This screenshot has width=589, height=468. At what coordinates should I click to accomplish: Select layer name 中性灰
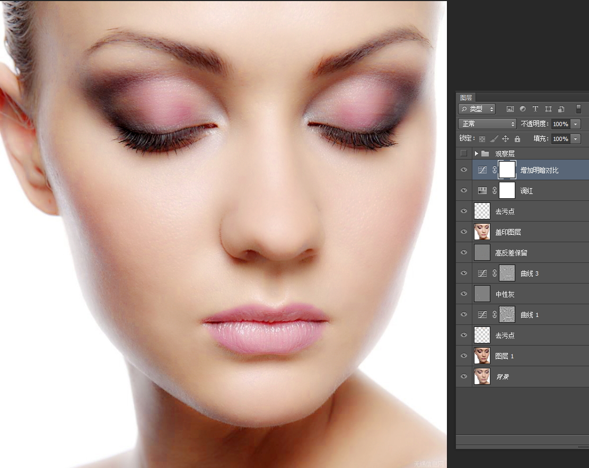tap(505, 294)
